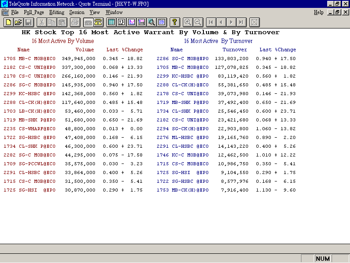Click the '16 Most Active By Volume' heading
Screen dimensions: 350x263
coord(63,41)
